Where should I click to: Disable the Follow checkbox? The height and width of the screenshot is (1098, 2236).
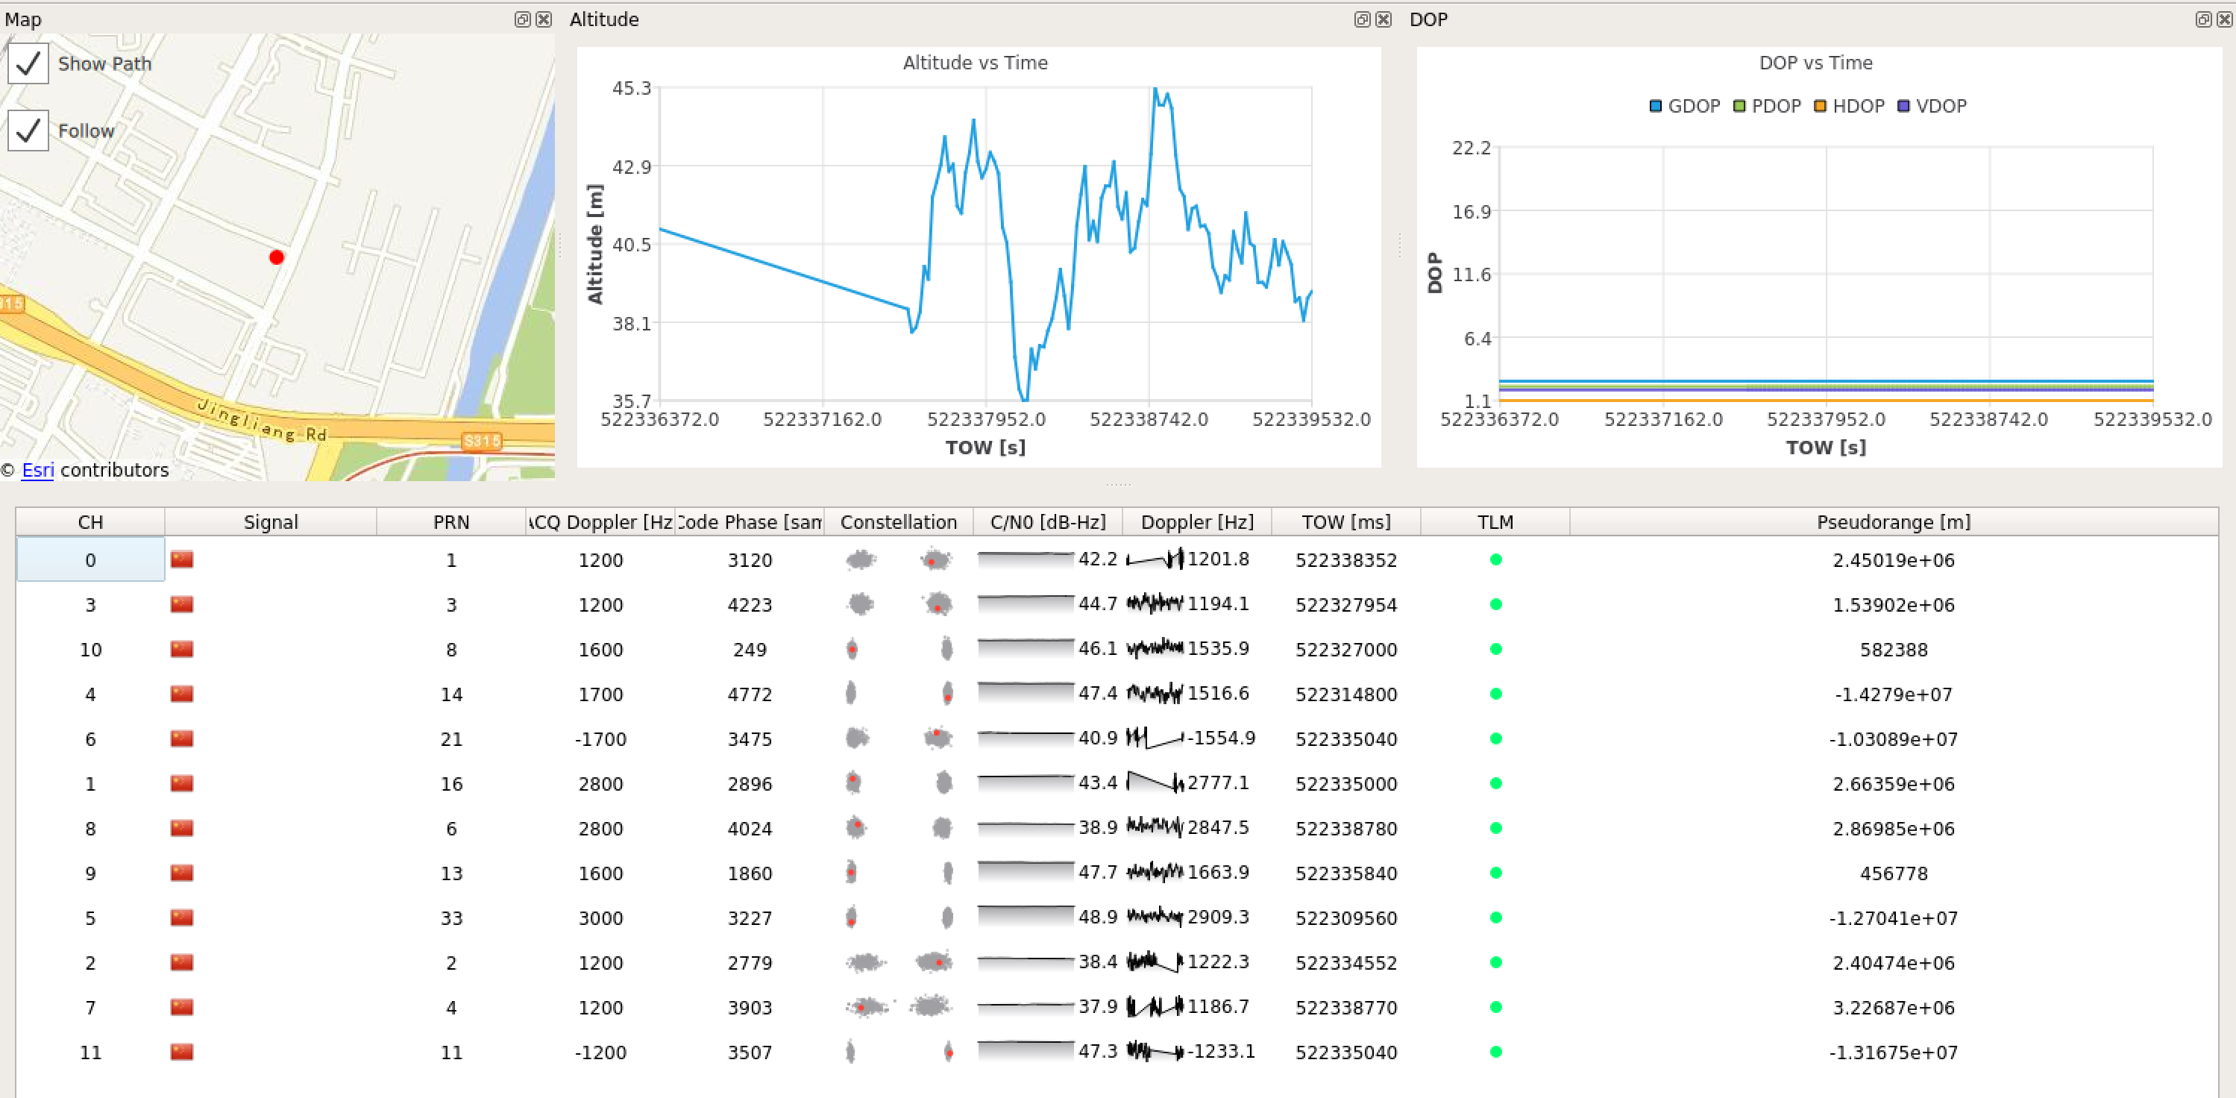[28, 131]
